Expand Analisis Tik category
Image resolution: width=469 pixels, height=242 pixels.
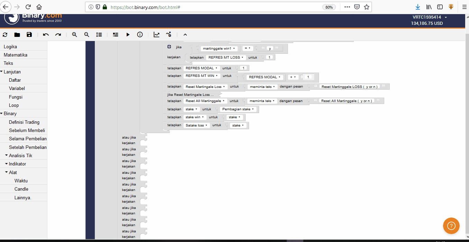(x=24, y=155)
